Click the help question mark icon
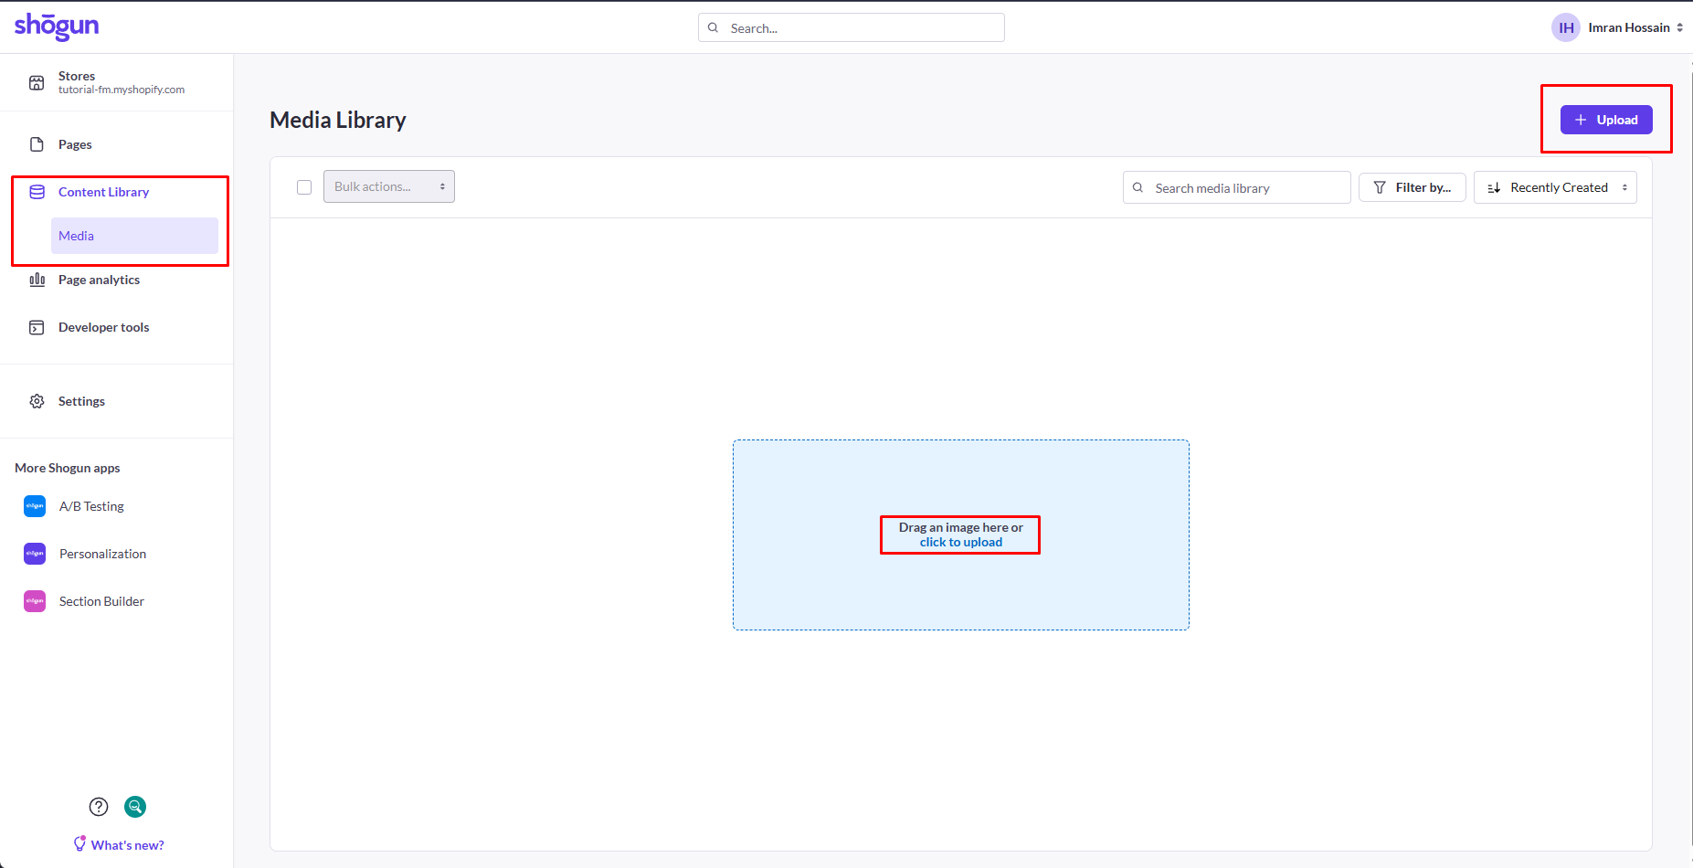The height and width of the screenshot is (868, 1693). point(99,807)
